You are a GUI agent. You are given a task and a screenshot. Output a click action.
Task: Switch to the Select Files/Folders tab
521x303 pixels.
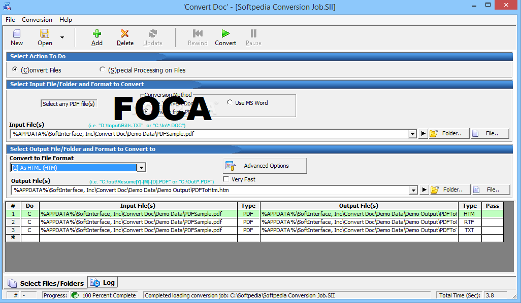pos(46,283)
